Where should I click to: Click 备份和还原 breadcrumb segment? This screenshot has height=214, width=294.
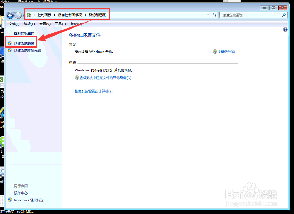[97, 15]
